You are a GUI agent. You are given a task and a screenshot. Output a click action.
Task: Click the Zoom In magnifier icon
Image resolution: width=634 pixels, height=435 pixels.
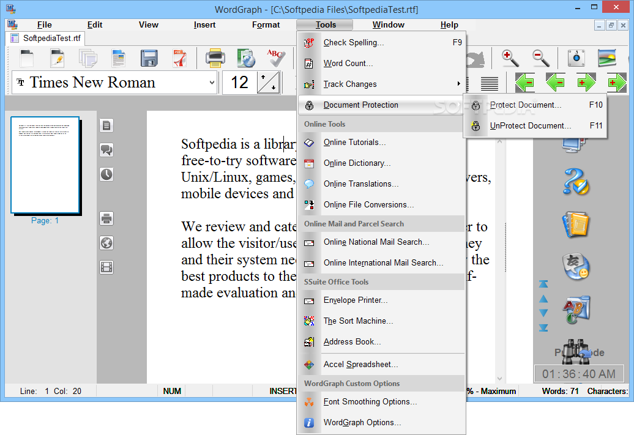coord(510,58)
